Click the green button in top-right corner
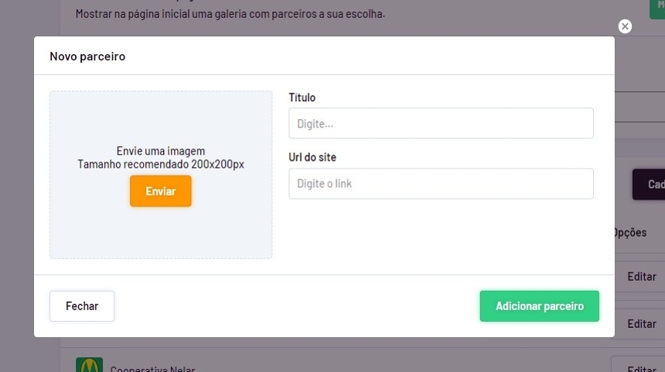 (x=657, y=6)
